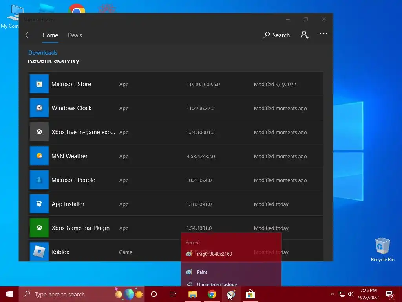Viewport: 402px width, 302px height.
Task: Open the three-dot more menu
Action: coord(323,34)
